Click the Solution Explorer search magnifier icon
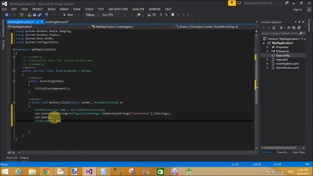The width and height of the screenshot is (313, 176). tap(301, 33)
